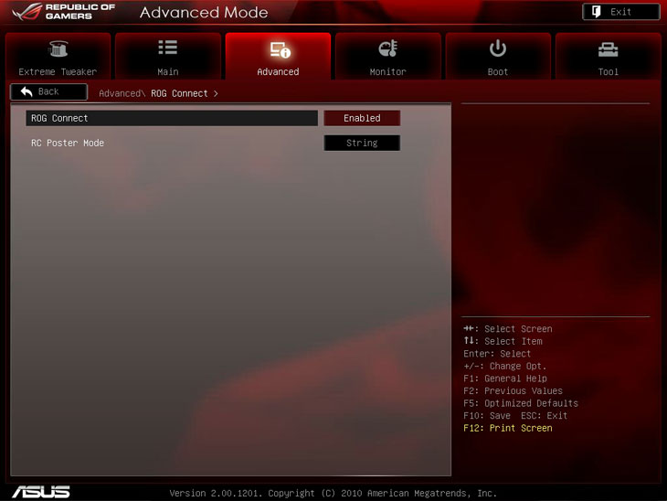Click the American Megatrends version text
The image size is (667, 501).
pos(333,493)
